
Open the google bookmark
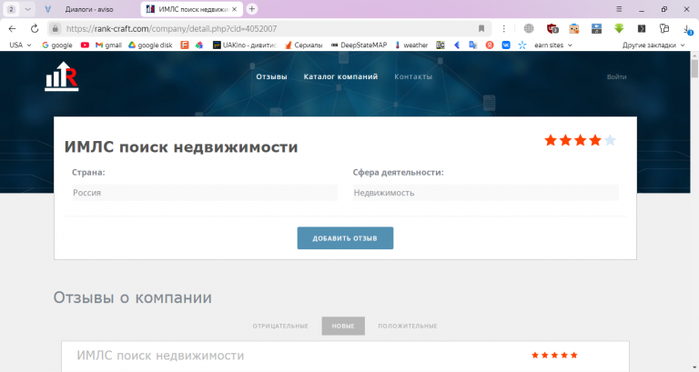click(x=57, y=45)
